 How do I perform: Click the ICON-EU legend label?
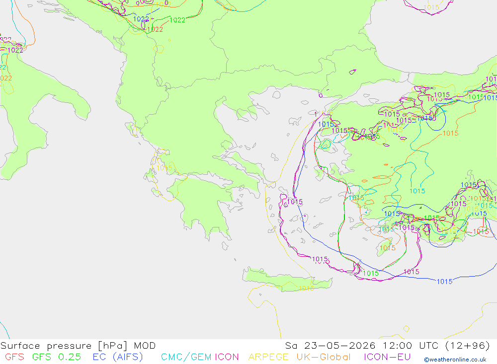tap(387, 357)
